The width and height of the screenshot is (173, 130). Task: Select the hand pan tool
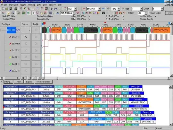tap(41, 13)
